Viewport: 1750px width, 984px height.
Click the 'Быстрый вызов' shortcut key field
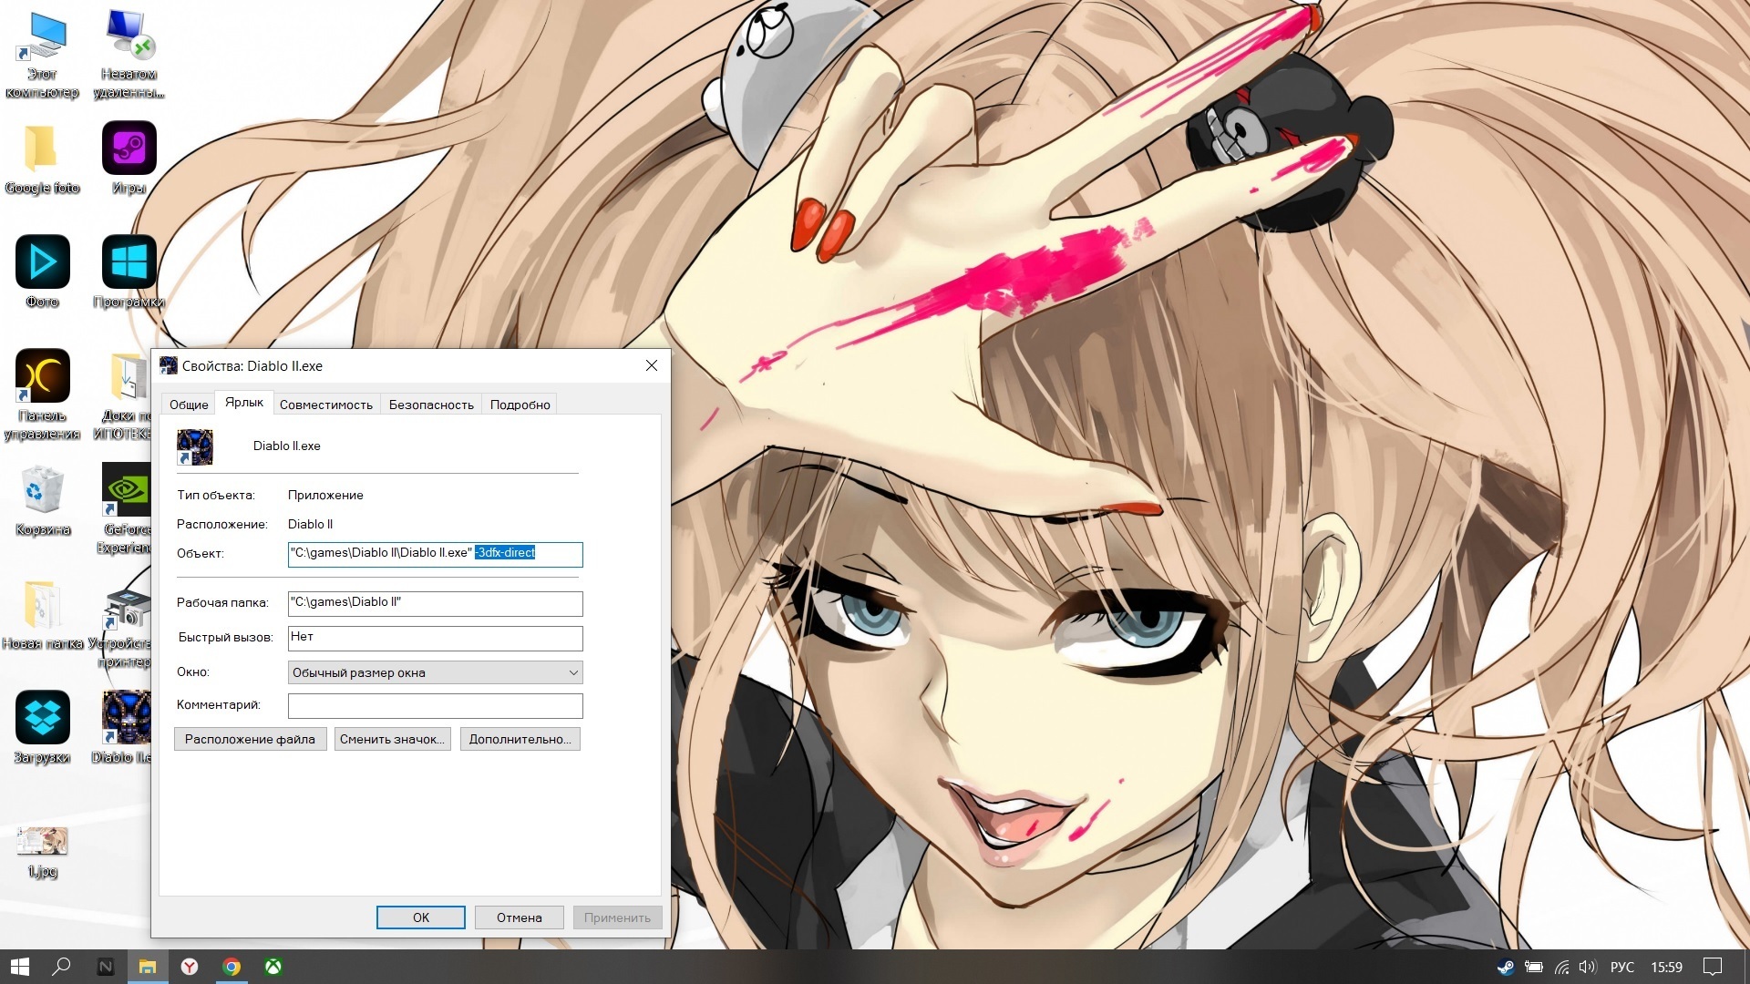pos(435,638)
